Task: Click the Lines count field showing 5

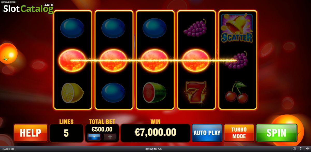Action: coord(66,133)
